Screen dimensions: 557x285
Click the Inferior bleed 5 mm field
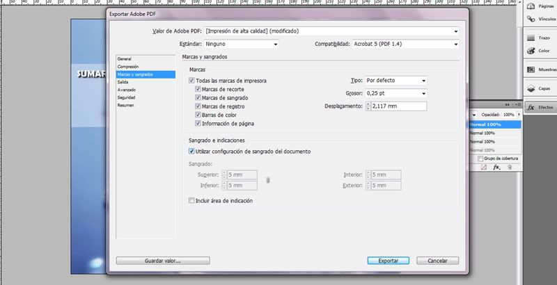pos(242,186)
